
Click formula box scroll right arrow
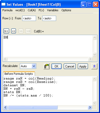pos(90,59)
